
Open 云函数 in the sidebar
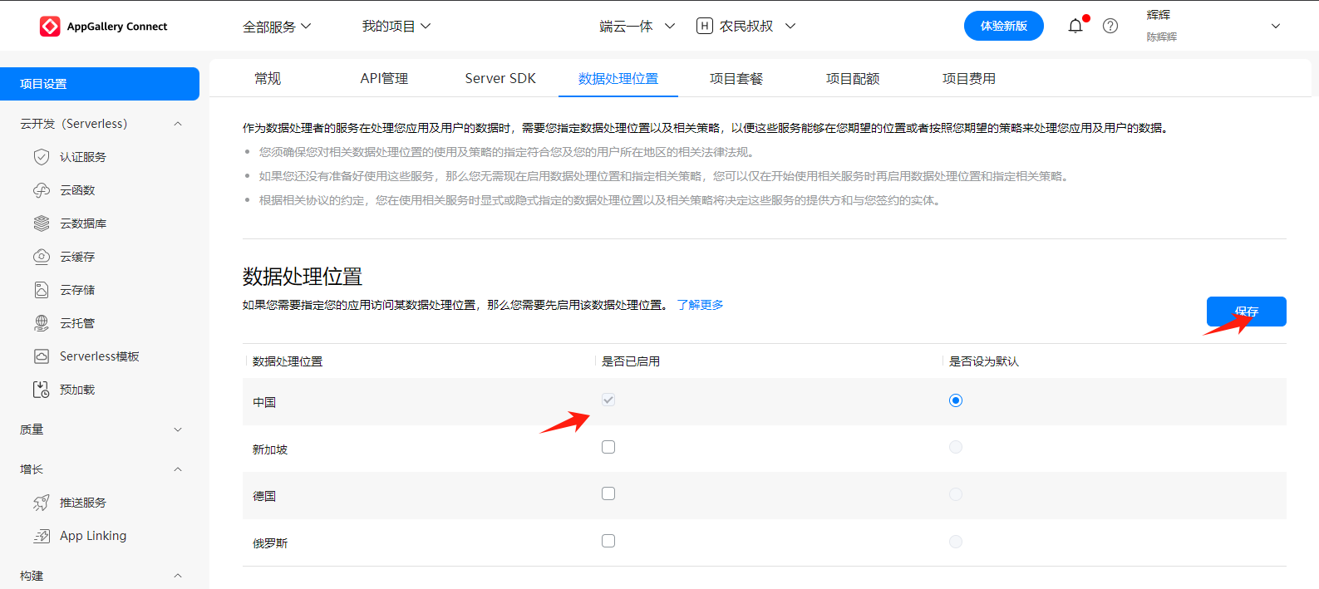[x=77, y=190]
